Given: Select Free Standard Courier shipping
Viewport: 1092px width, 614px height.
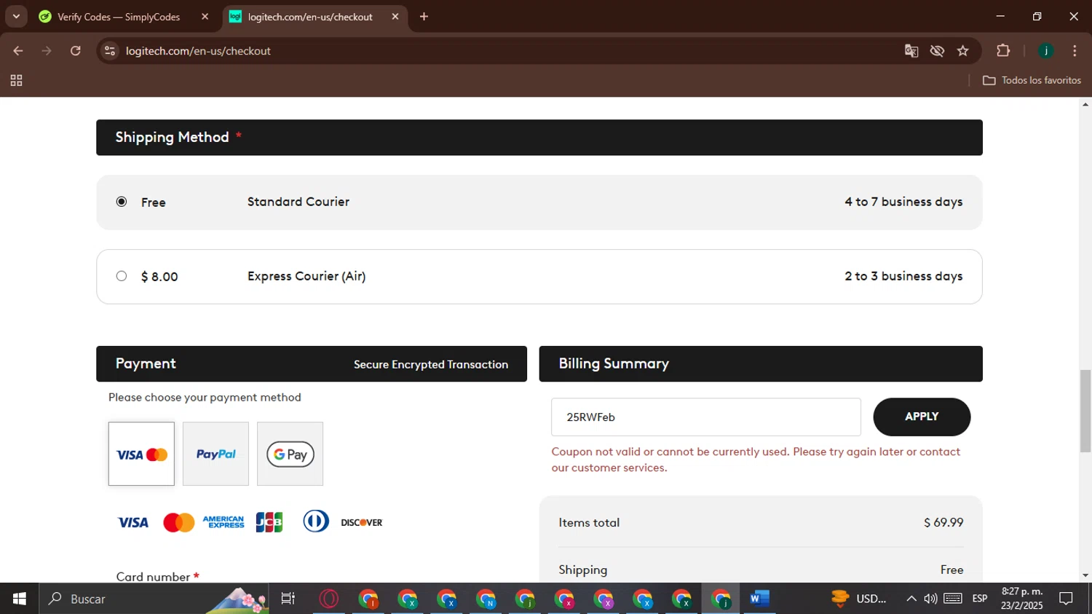Looking at the screenshot, I should [122, 202].
